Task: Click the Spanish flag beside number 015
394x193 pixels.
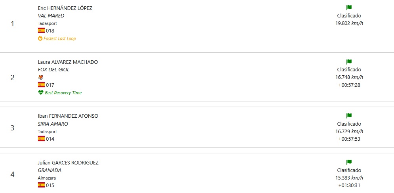Action: [x=41, y=185]
